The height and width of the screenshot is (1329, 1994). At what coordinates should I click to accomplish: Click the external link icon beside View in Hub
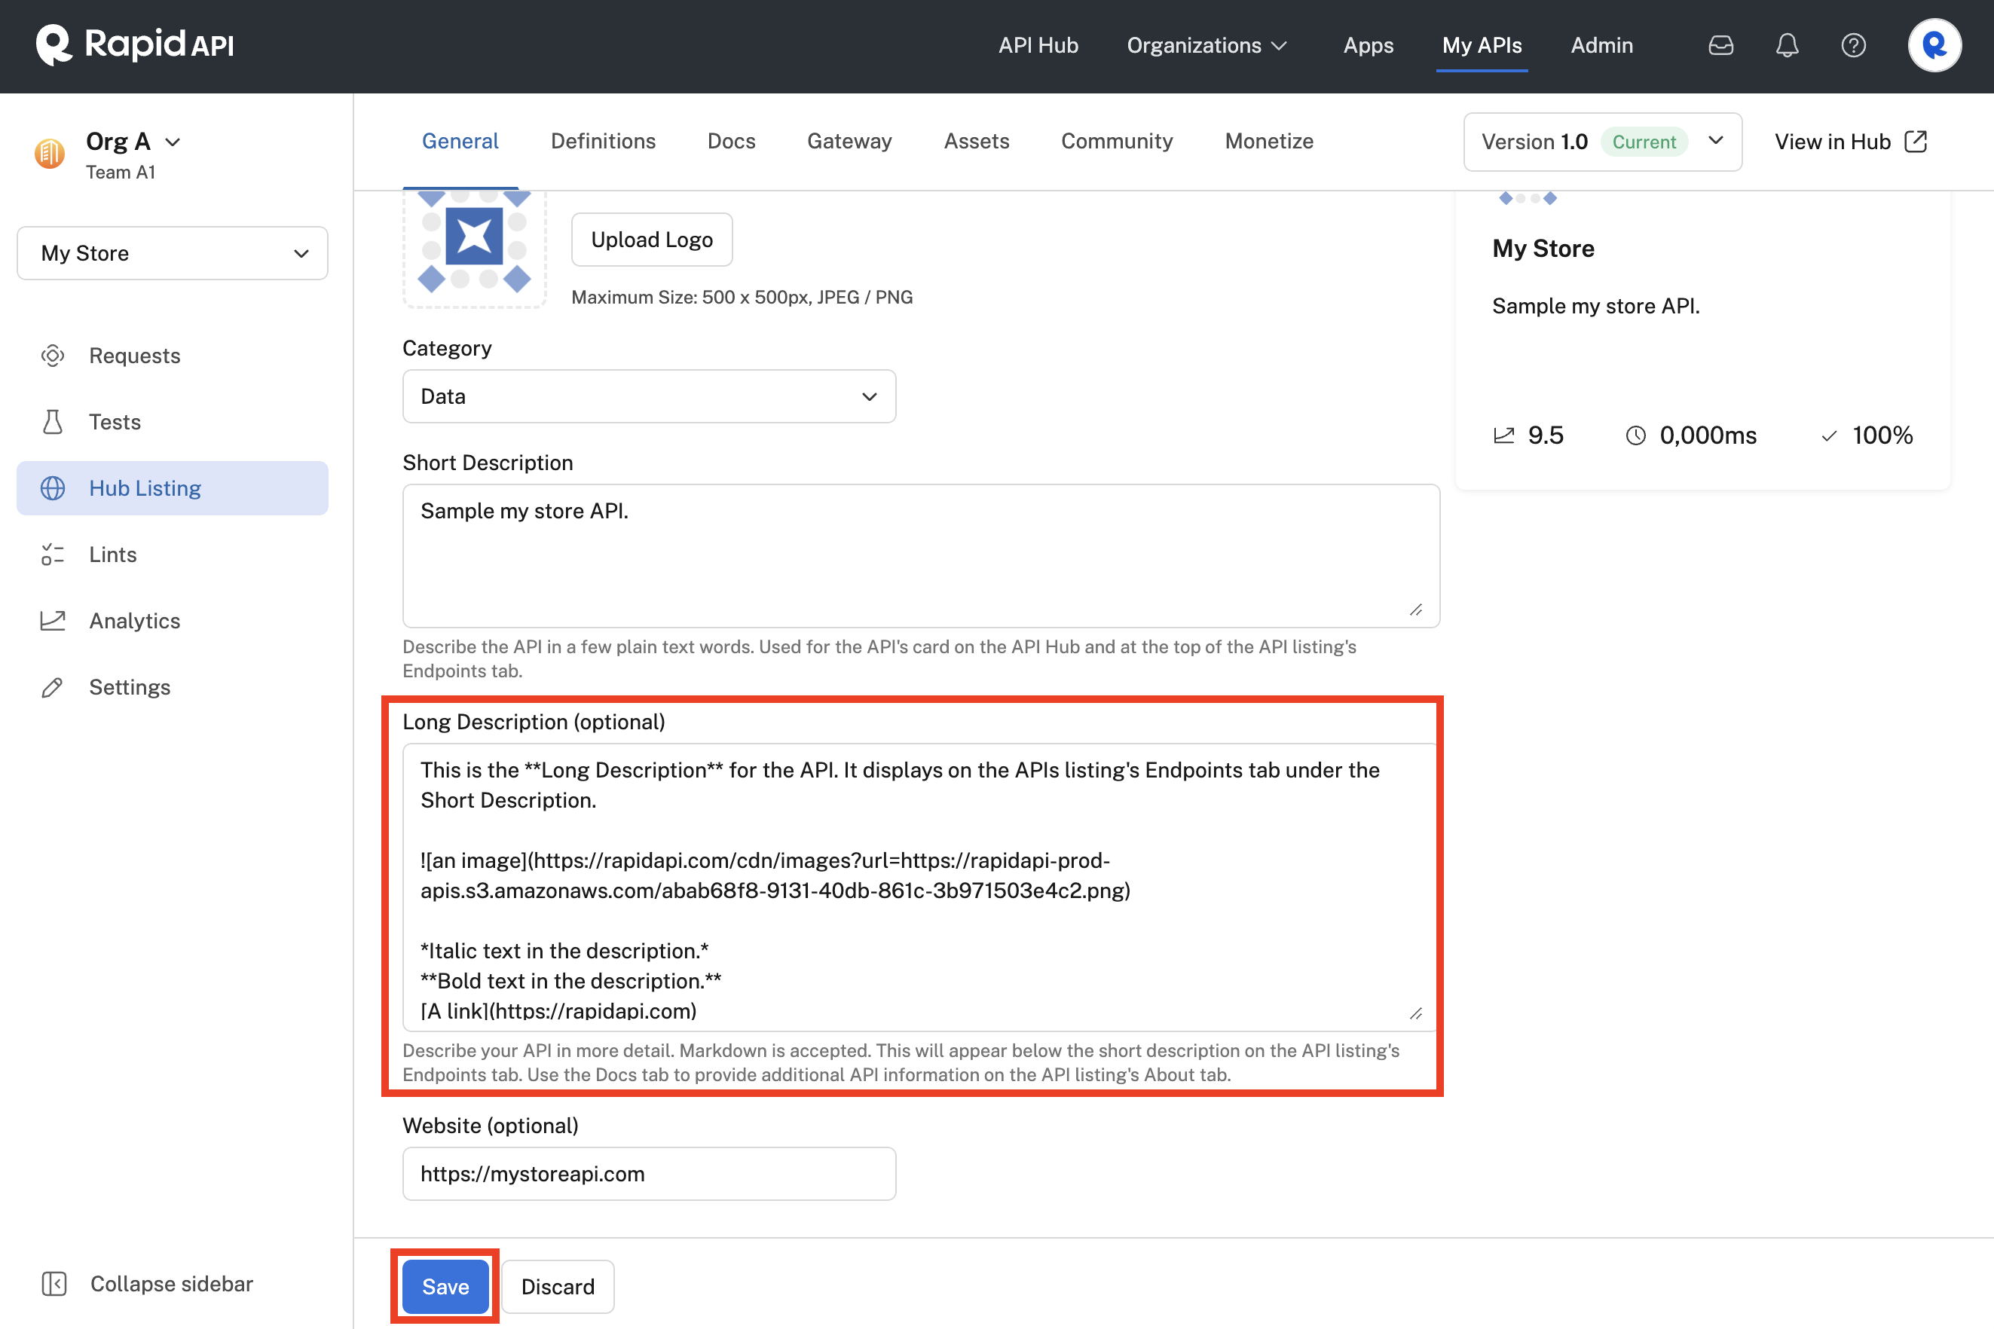1915,142
